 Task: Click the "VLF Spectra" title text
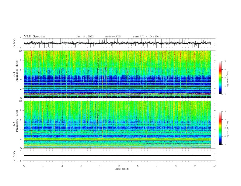34,36
